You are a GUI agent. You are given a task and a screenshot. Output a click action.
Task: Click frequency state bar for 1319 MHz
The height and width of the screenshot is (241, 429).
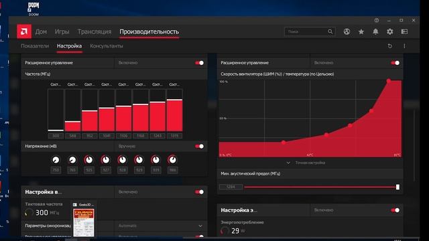coord(174,110)
